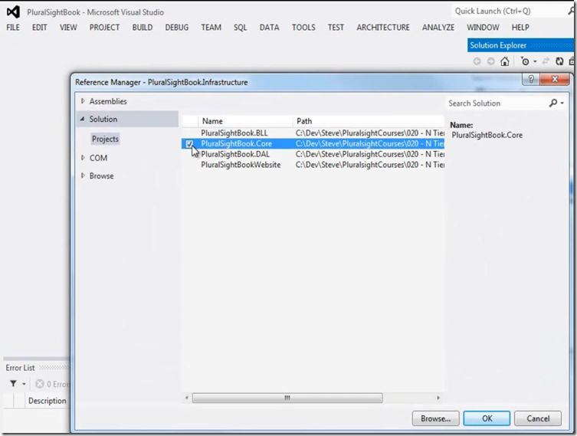Click the PluralSightBook.Core project name
The width and height of the screenshot is (577, 436).
[x=236, y=143]
